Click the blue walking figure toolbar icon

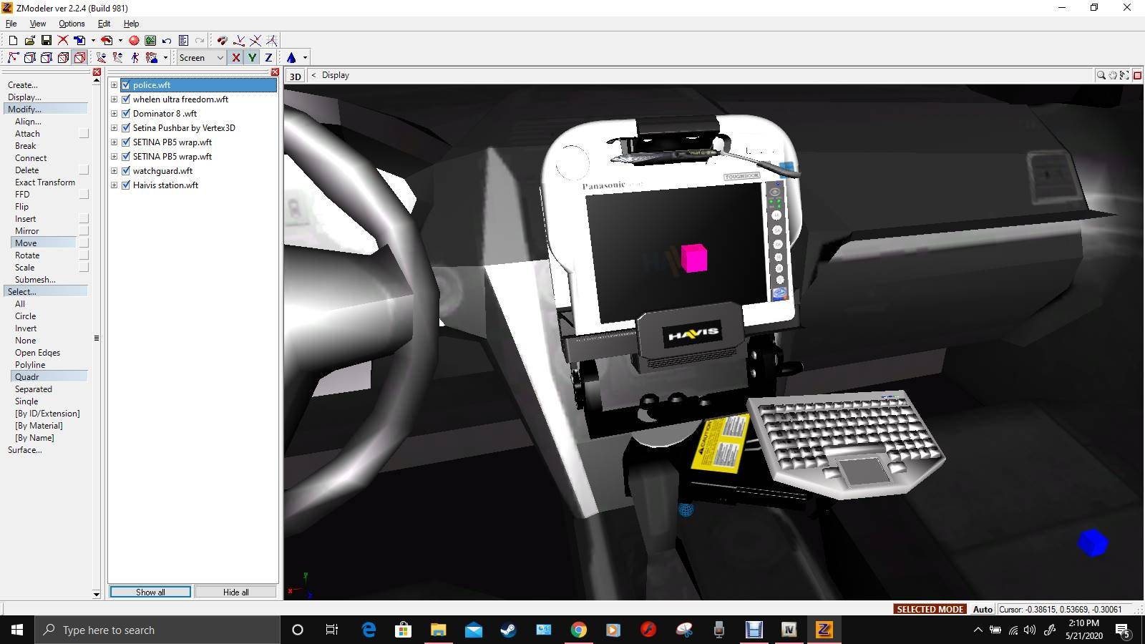point(135,58)
